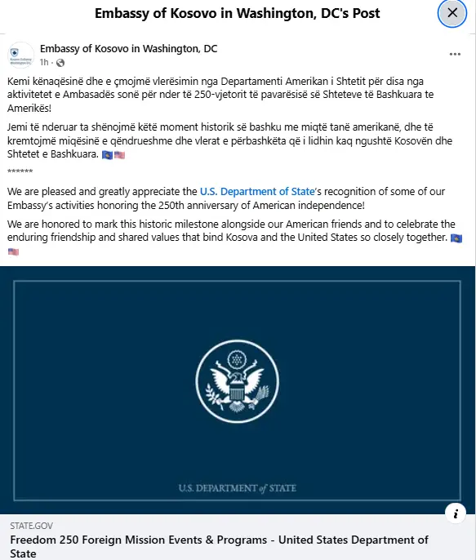Open the State Department seal preview image

click(238, 390)
